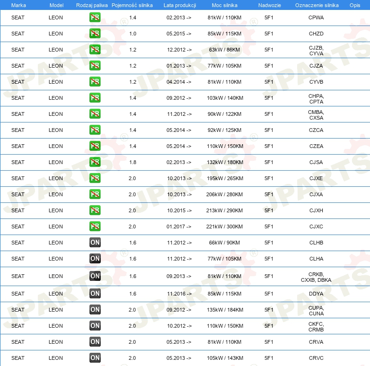Click the Opis column header
Screen dimensions: 370x366
tap(355, 5)
